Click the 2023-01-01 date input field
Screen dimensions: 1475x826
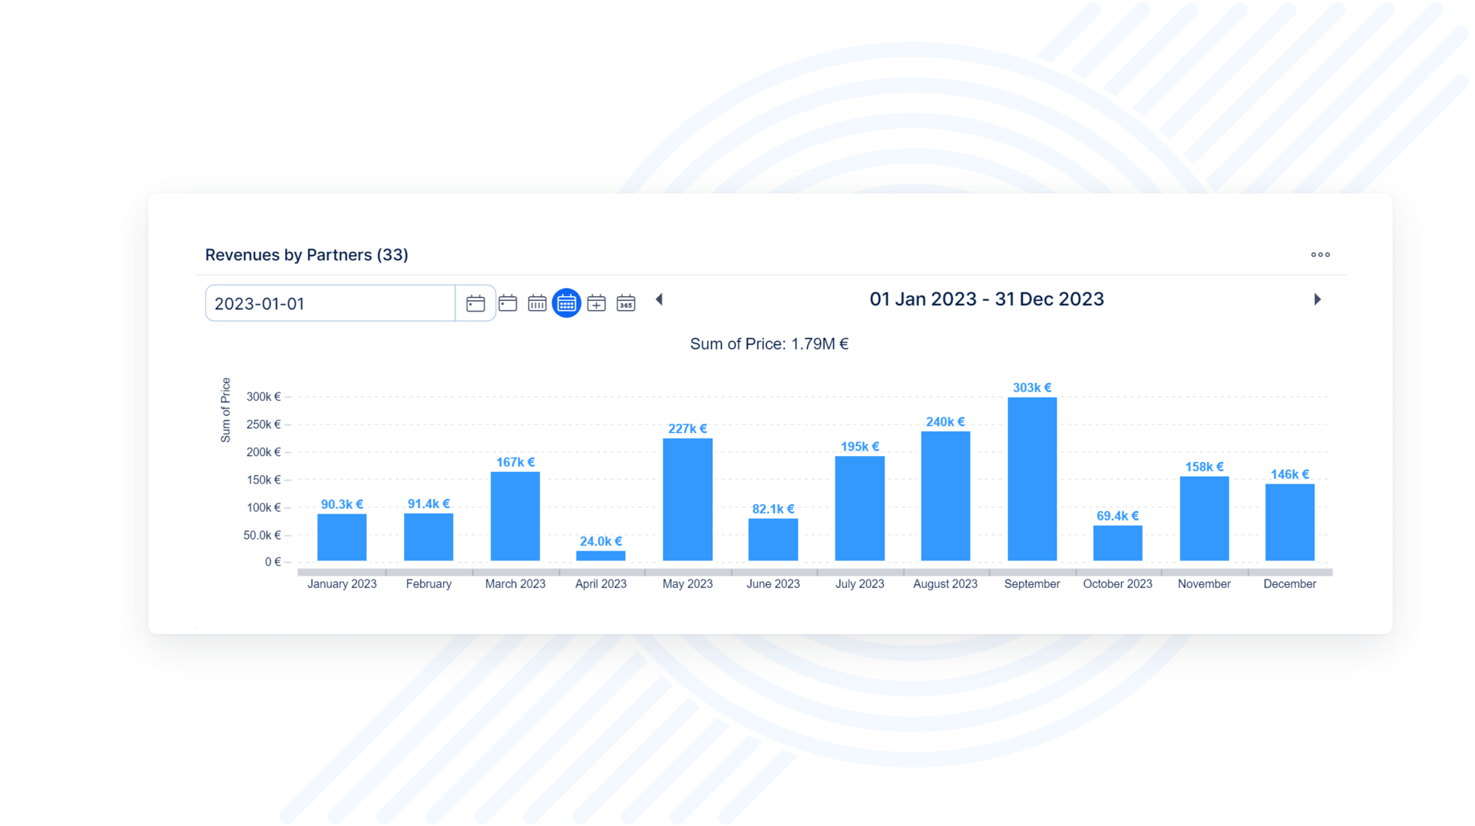tap(330, 303)
